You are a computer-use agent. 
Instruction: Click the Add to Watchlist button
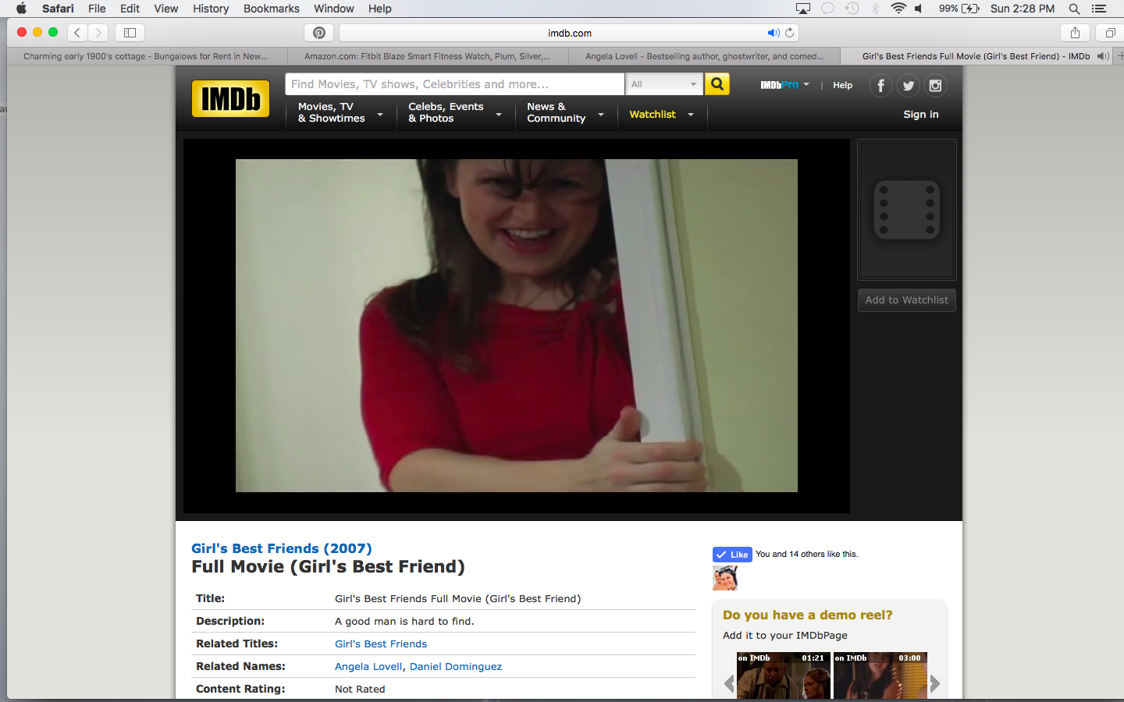coord(906,300)
